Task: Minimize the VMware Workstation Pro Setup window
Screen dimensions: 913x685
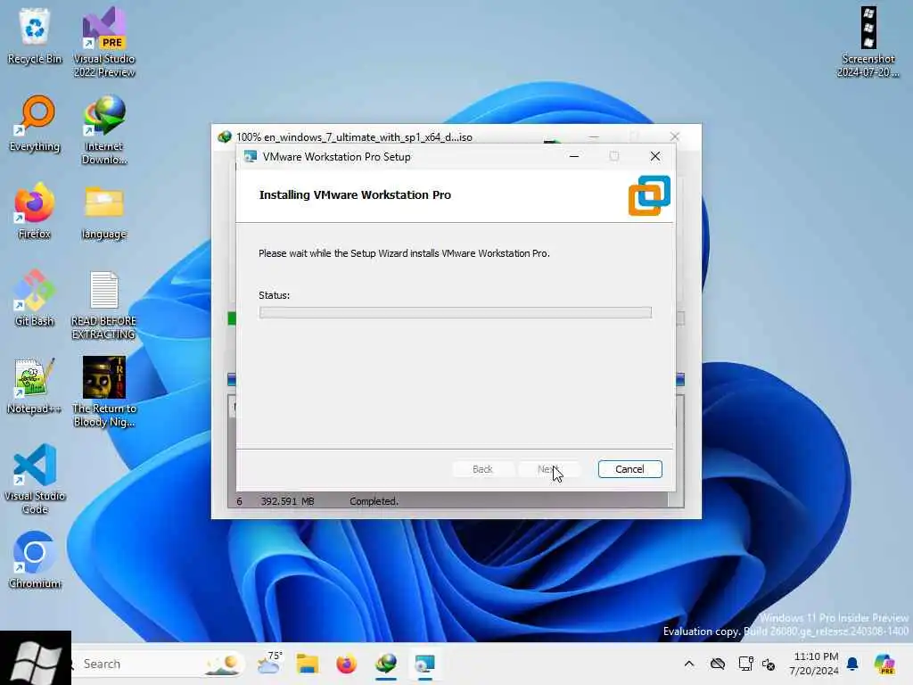Action: click(574, 156)
